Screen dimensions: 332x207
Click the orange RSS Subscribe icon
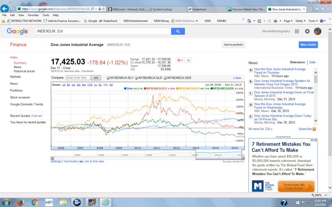coord(314,129)
